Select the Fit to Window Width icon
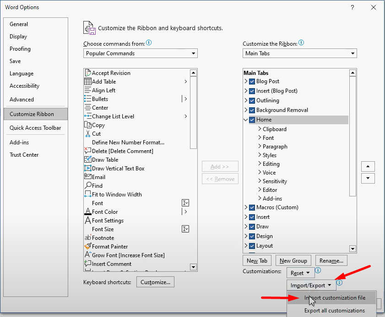385x317 pixels. (87, 194)
